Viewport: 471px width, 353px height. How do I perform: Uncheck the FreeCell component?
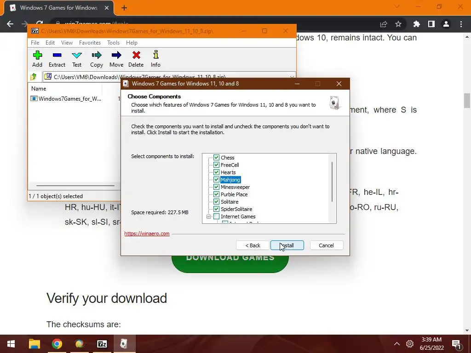click(216, 165)
